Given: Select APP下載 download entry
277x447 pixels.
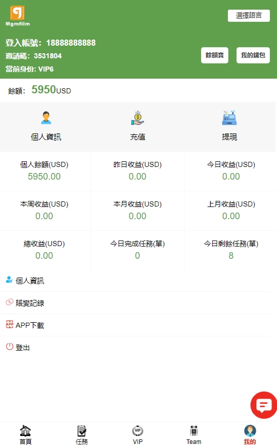Looking at the screenshot, I should [135, 325].
